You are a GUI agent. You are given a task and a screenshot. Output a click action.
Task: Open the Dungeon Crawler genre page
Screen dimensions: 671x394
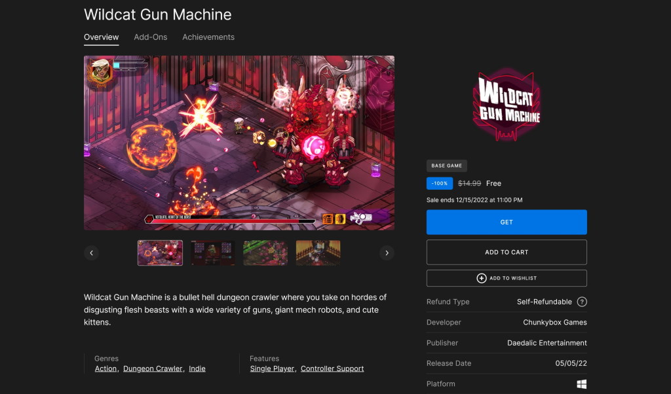[152, 368]
